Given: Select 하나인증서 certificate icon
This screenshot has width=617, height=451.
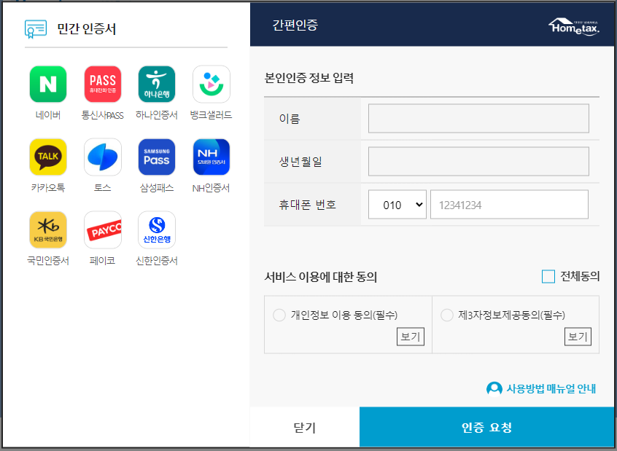Looking at the screenshot, I should pos(158,84).
